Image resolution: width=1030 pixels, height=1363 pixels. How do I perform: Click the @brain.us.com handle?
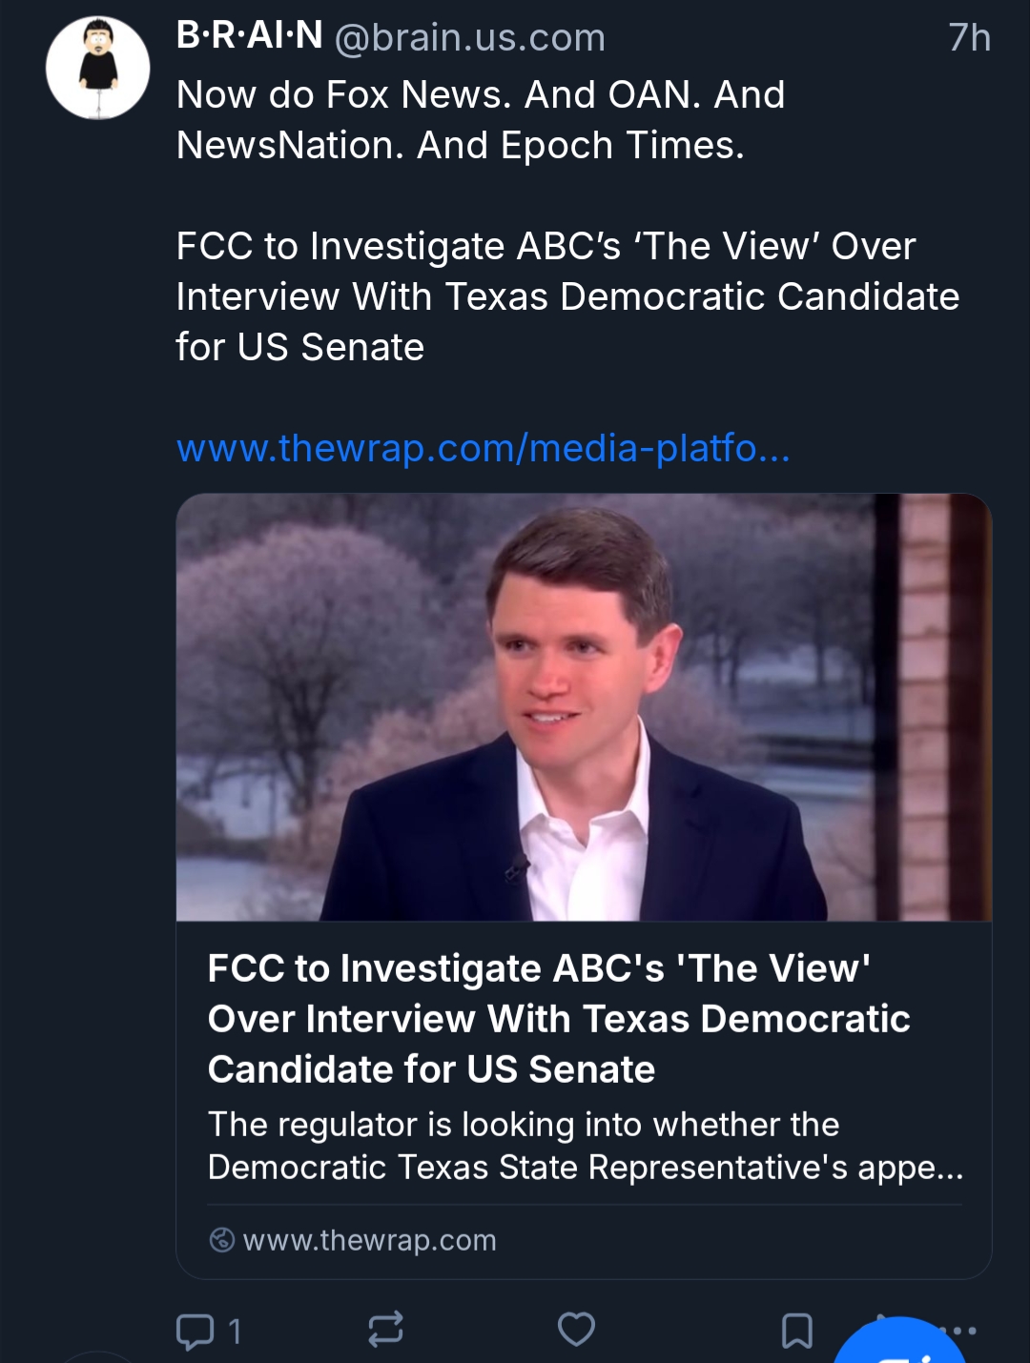(x=470, y=38)
